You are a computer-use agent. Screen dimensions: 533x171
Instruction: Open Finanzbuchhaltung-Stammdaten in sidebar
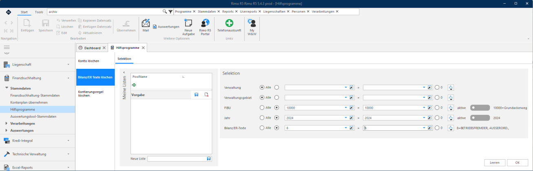[x=35, y=95]
